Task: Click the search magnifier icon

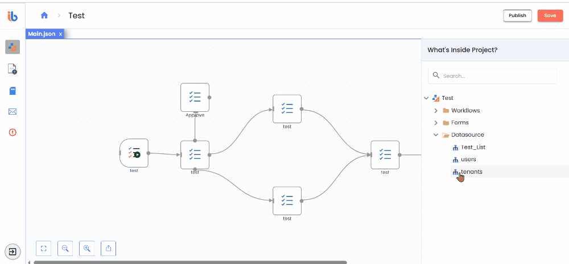Action: coord(436,76)
